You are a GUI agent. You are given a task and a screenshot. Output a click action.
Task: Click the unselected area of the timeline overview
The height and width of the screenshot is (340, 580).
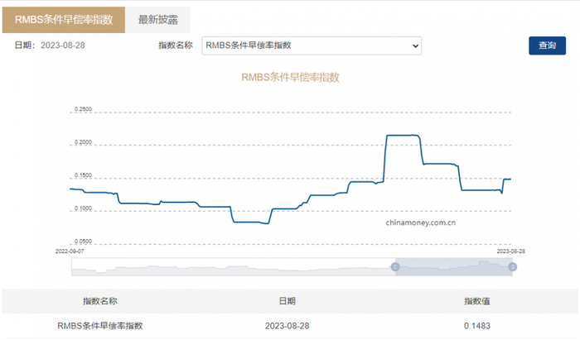point(233,267)
